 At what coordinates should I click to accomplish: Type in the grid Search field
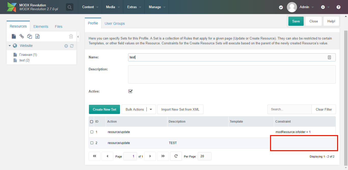coord(289,109)
